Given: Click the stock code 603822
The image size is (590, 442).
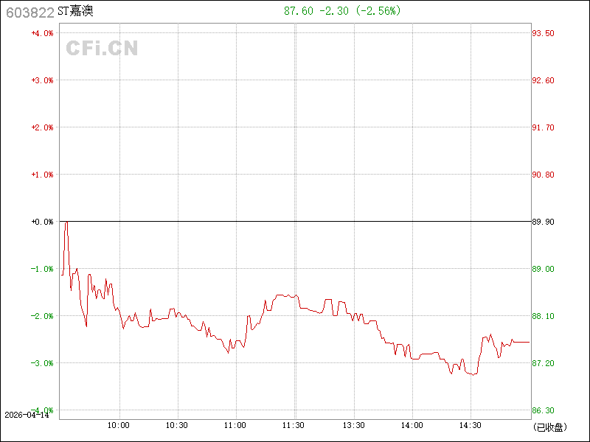Looking at the screenshot, I should click(x=28, y=12).
